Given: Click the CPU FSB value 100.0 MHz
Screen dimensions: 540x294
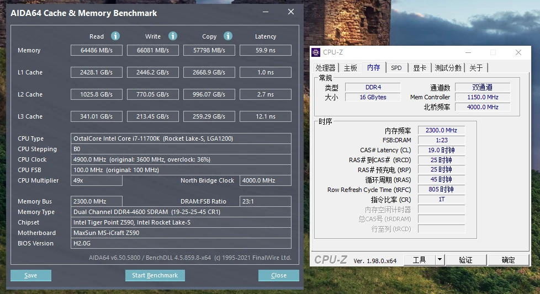Looking at the screenshot, I should pos(181,170).
